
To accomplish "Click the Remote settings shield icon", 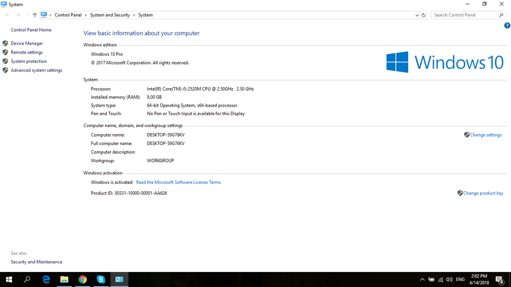I will [5, 52].
